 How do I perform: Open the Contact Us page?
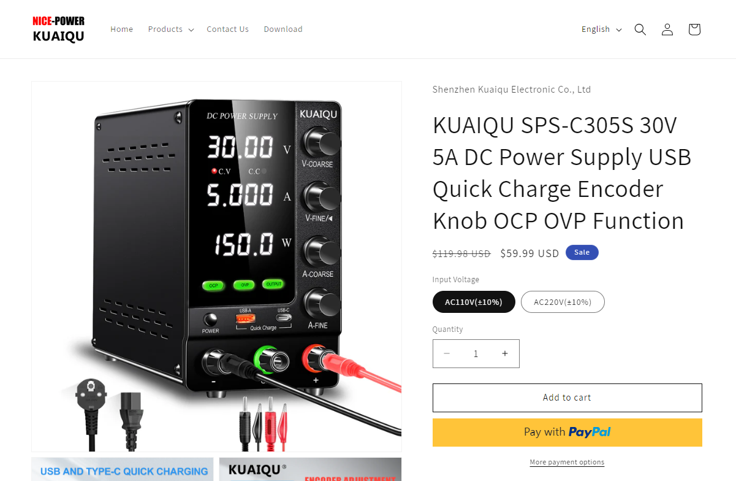pyautogui.click(x=227, y=29)
